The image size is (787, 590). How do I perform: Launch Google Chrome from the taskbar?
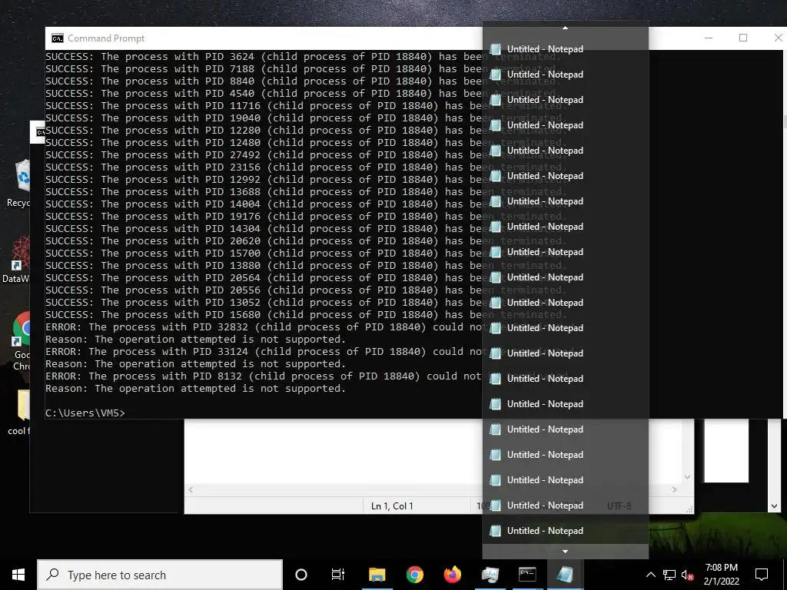(x=414, y=575)
